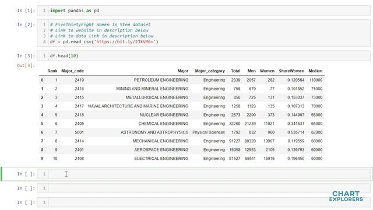The image size is (373, 210).
Task: Click ASTRONOMY AND ASTROPHYSICS cell
Action: click(154, 132)
